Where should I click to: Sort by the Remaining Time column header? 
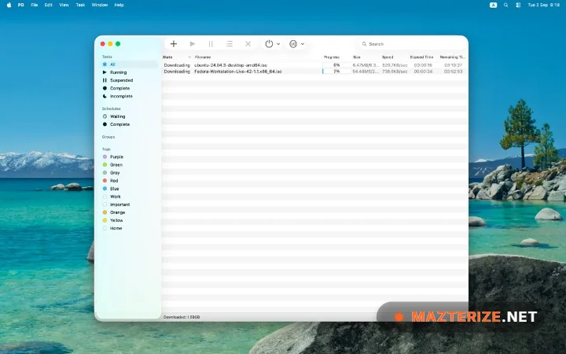(x=453, y=57)
